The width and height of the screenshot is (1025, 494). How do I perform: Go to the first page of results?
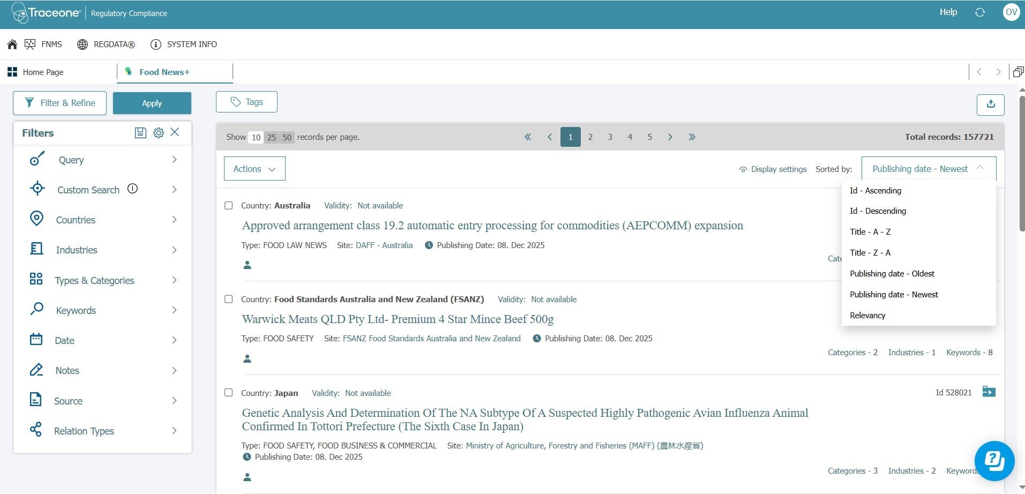coord(528,137)
